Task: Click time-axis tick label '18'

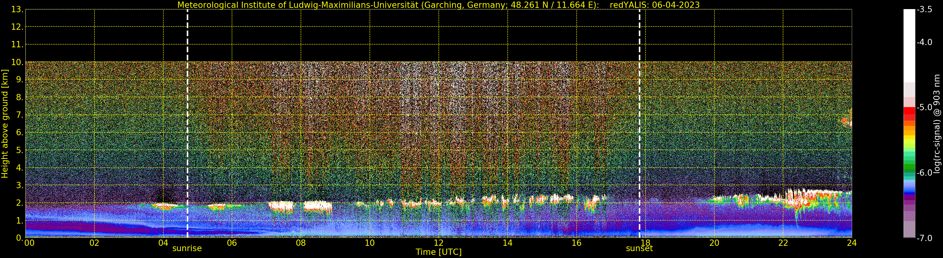Action: tap(645, 243)
